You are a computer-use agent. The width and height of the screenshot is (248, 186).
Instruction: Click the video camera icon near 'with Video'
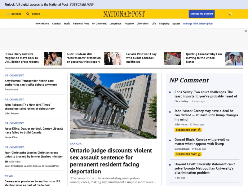pos(6,162)
